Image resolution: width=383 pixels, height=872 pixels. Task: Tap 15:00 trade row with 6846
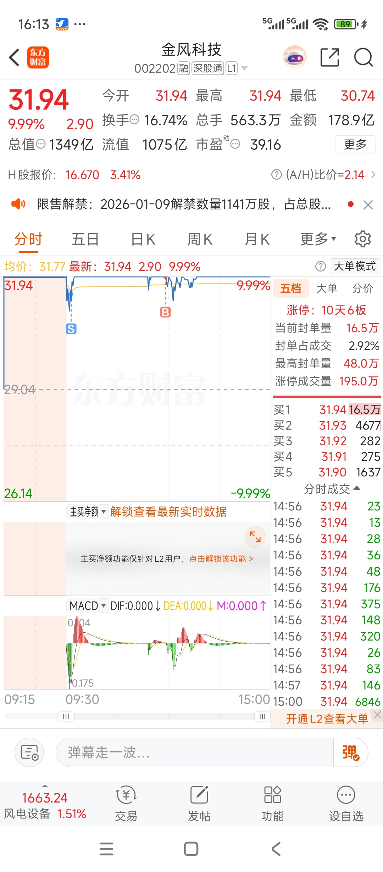[x=327, y=701]
